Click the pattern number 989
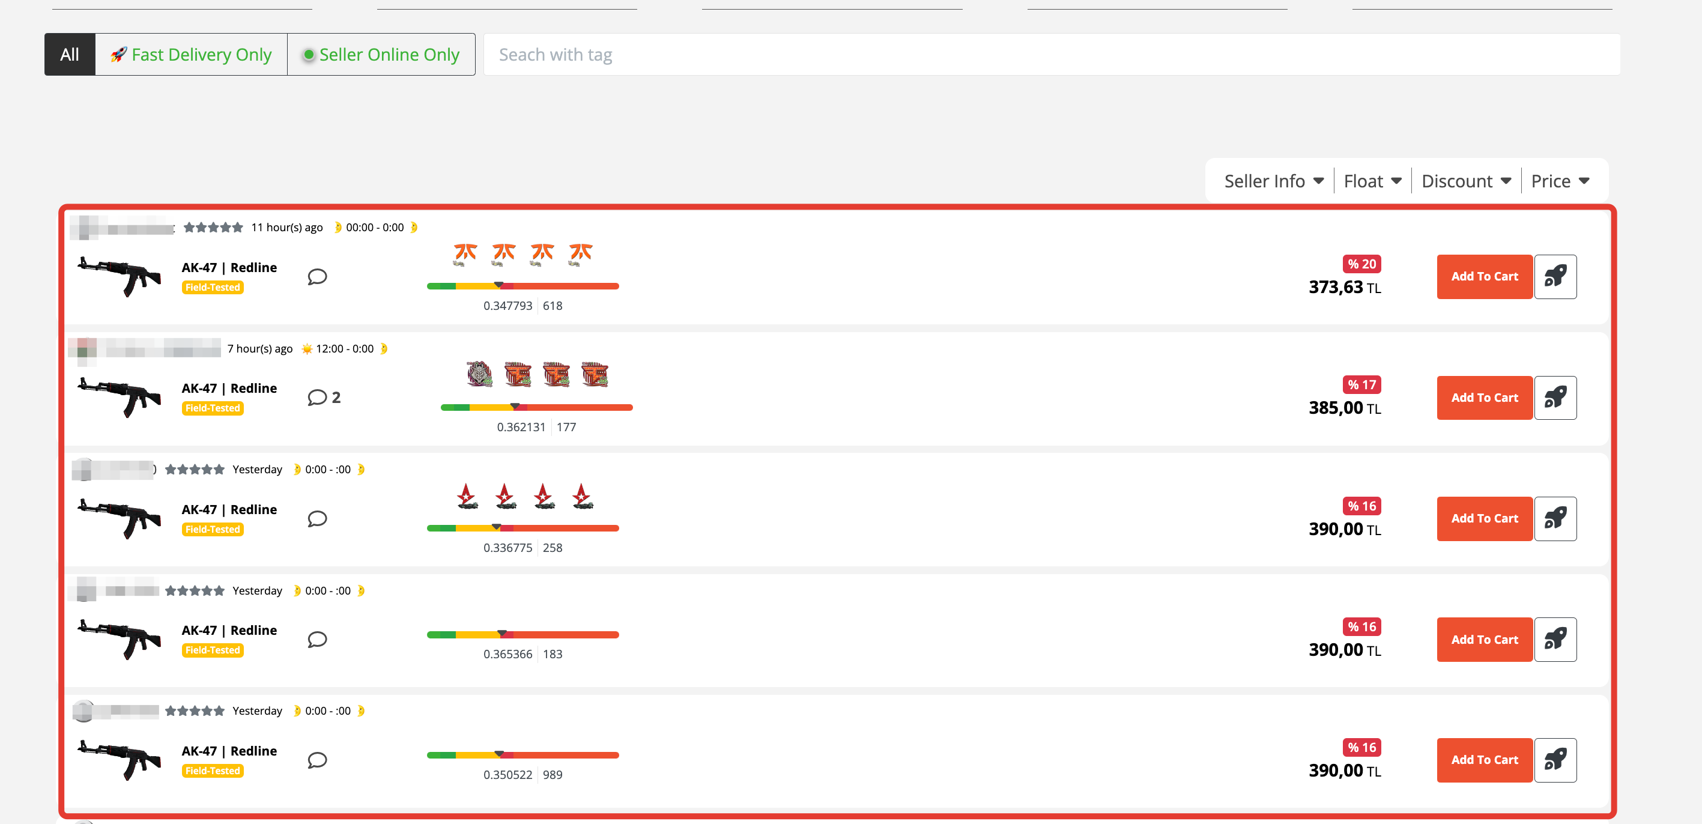 point(553,774)
